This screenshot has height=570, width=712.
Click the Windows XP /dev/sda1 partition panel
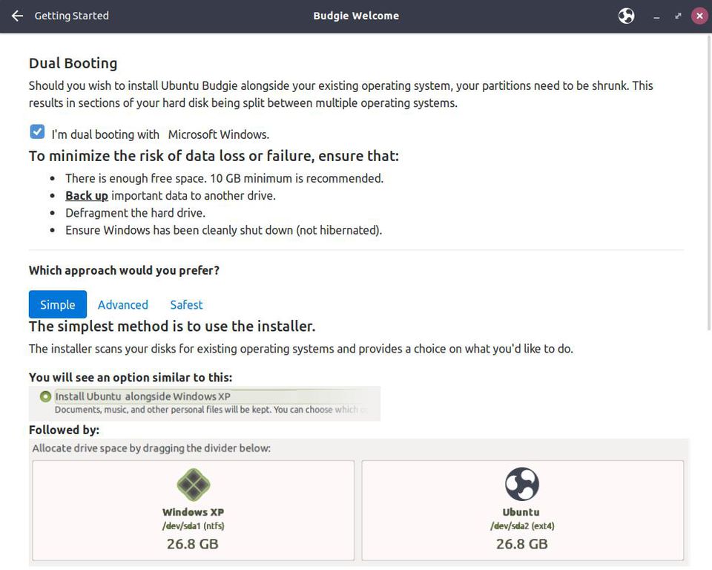click(194, 511)
